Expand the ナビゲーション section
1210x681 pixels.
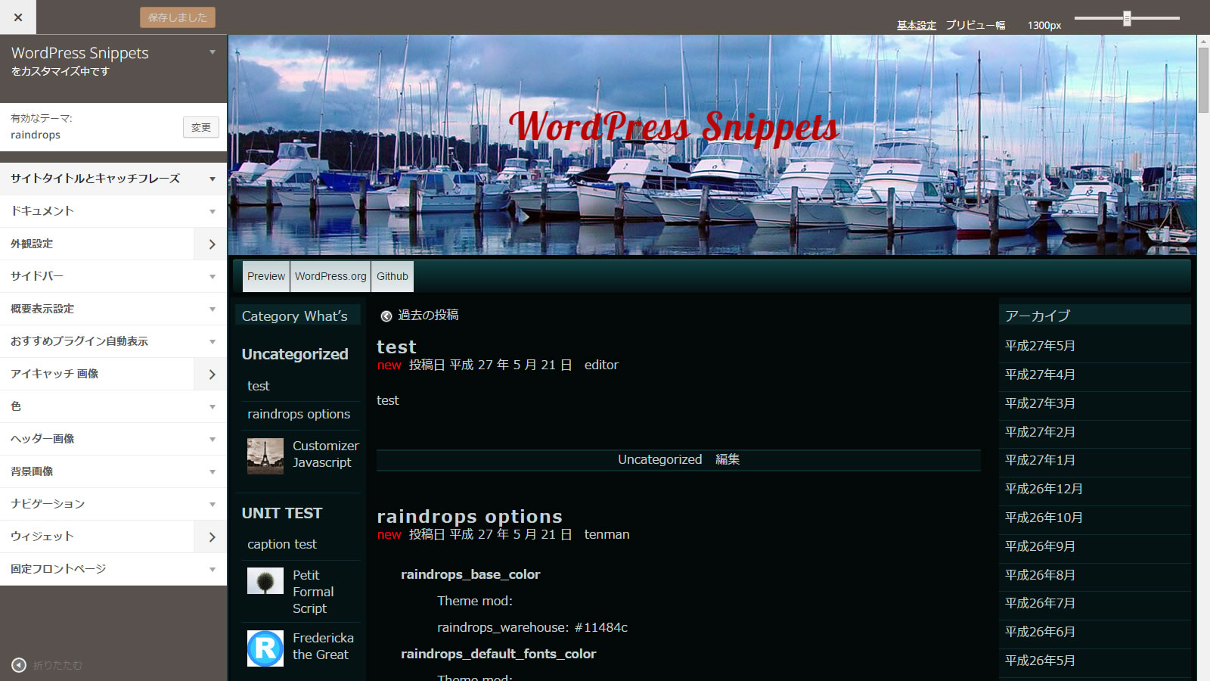point(113,504)
